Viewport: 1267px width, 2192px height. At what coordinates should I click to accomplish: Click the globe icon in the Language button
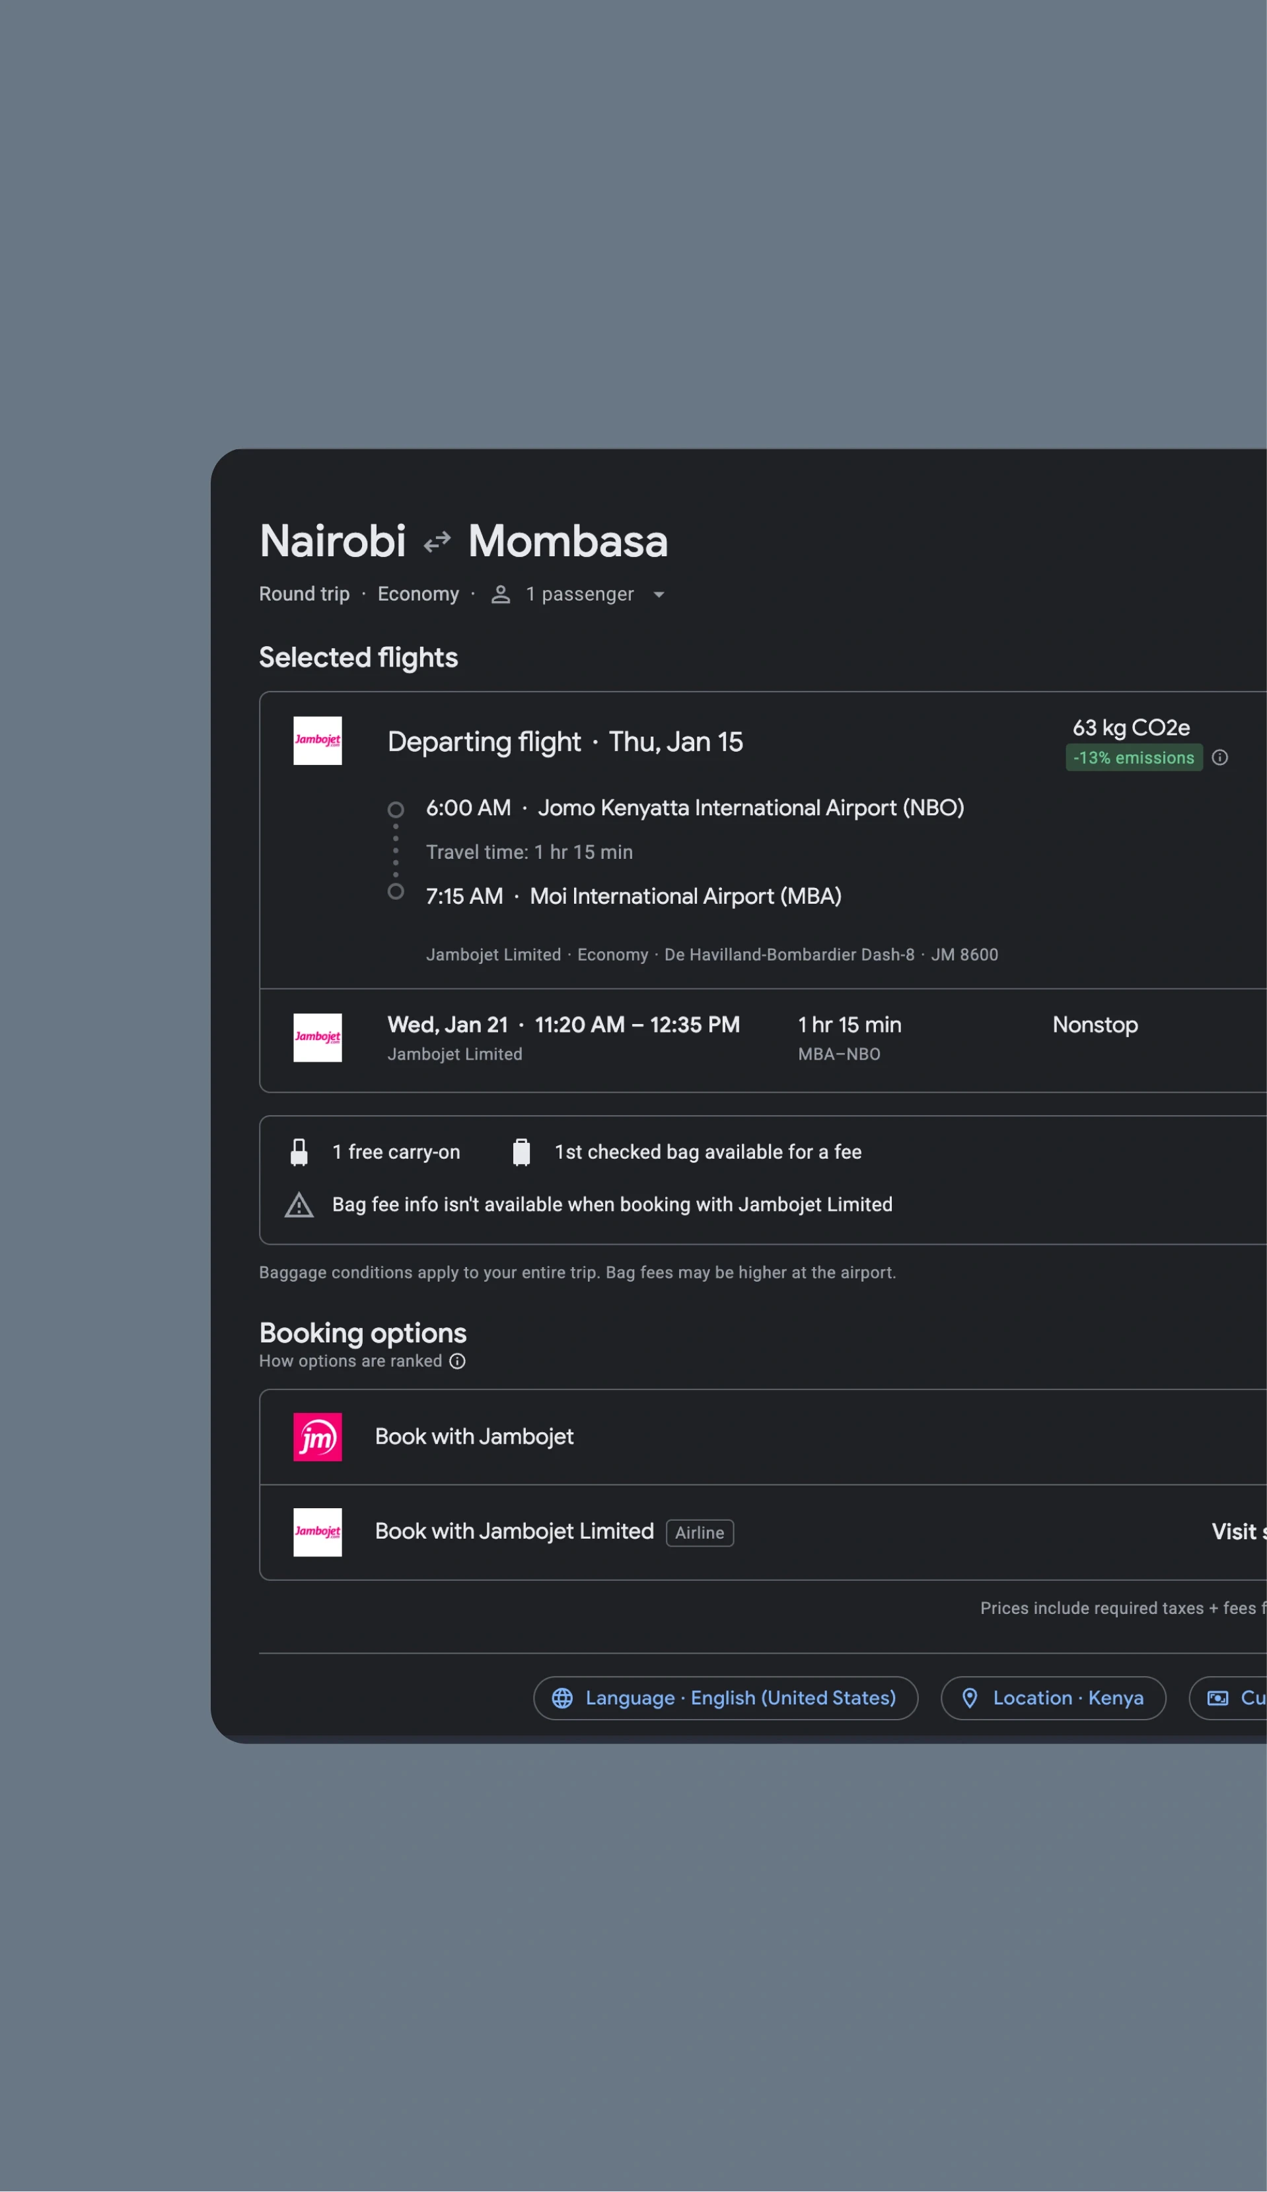tap(563, 1698)
